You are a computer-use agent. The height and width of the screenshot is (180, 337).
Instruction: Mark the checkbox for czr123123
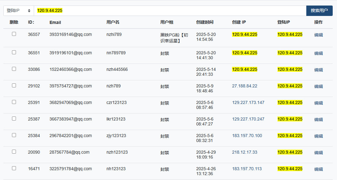[x=14, y=102]
